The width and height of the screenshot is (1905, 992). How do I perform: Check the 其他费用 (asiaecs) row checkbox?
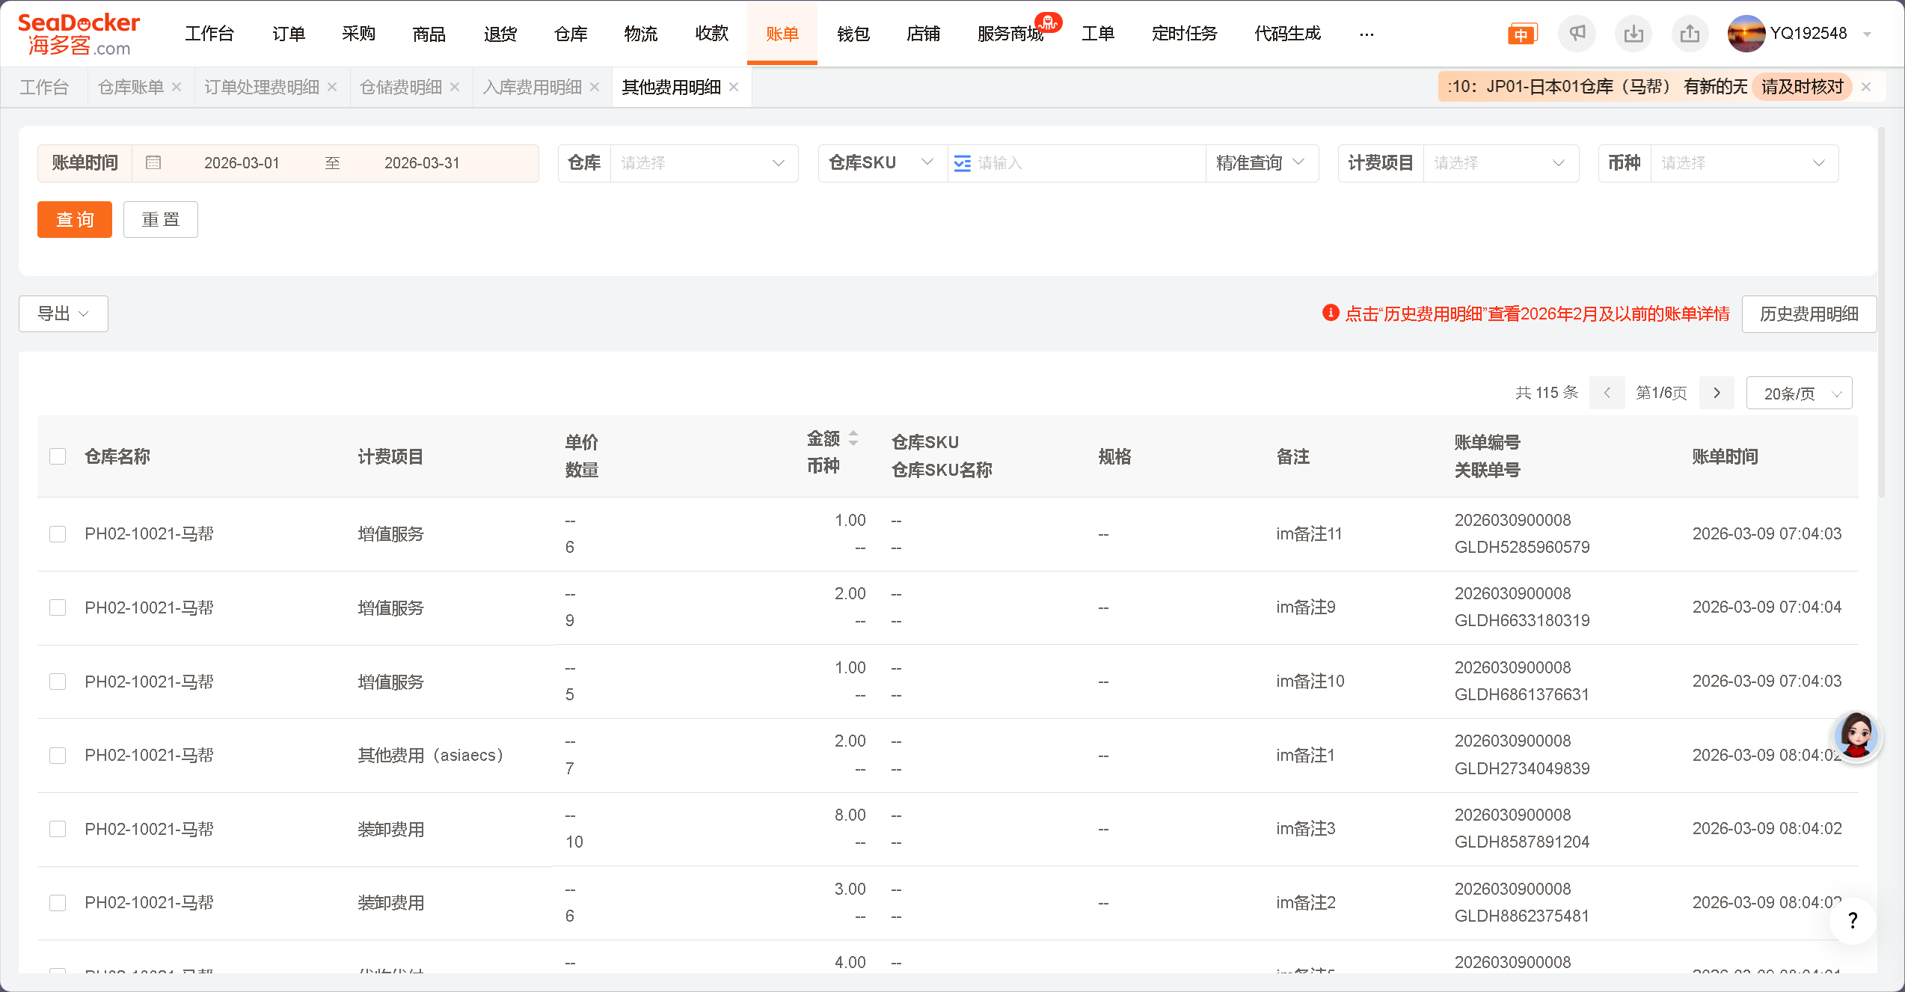coord(58,756)
